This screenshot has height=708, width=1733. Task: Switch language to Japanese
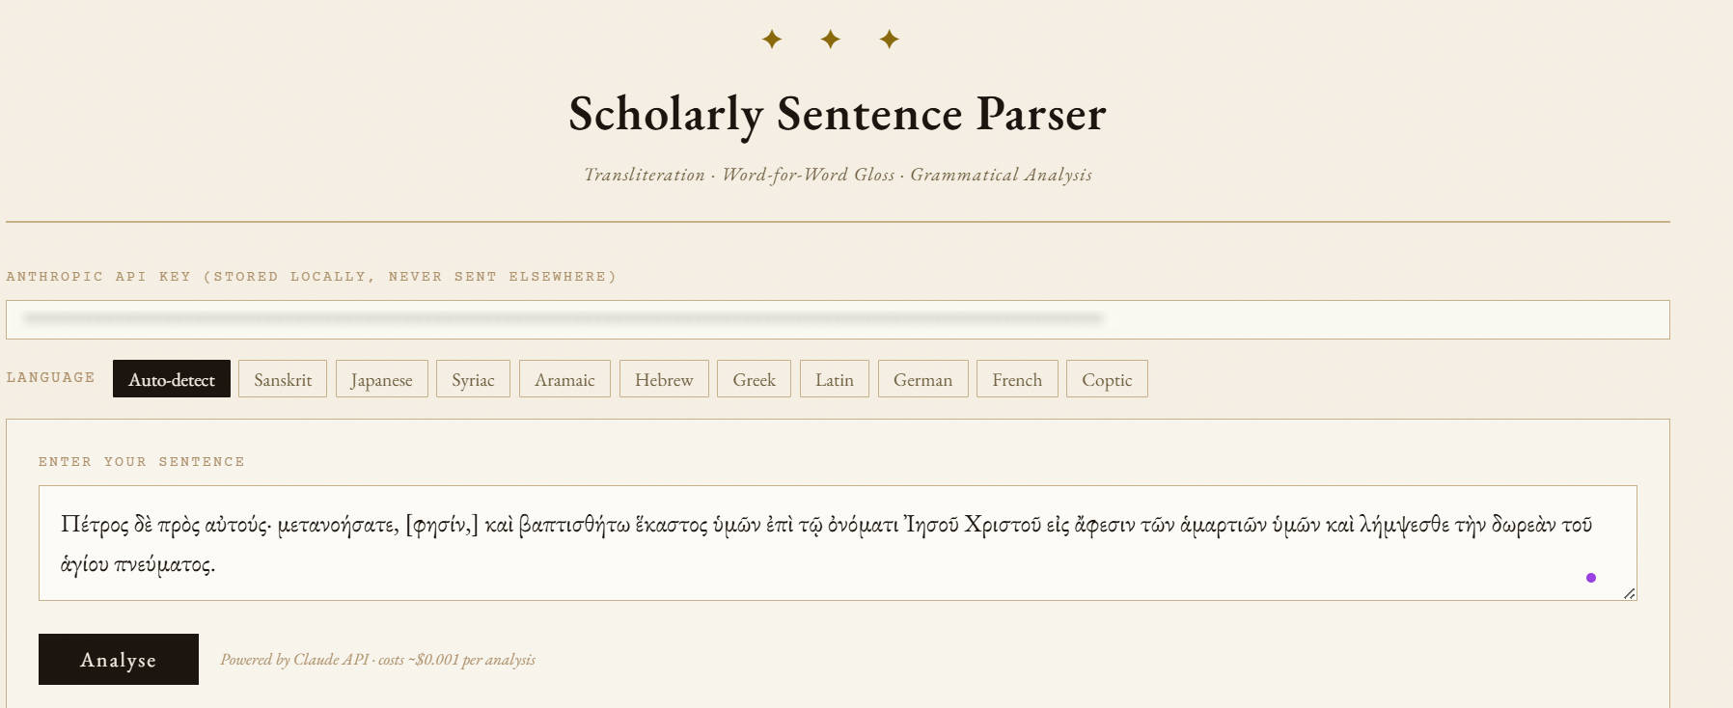coord(381,379)
